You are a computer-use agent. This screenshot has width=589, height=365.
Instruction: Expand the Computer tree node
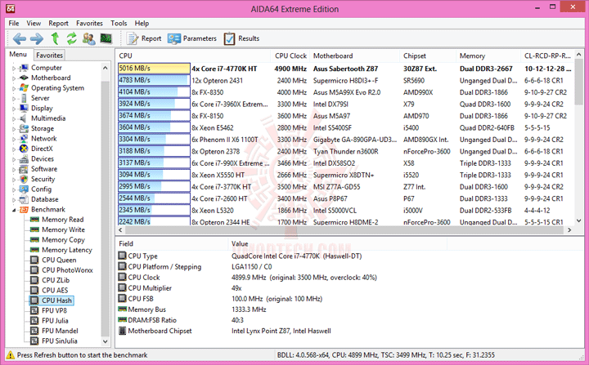[14, 69]
